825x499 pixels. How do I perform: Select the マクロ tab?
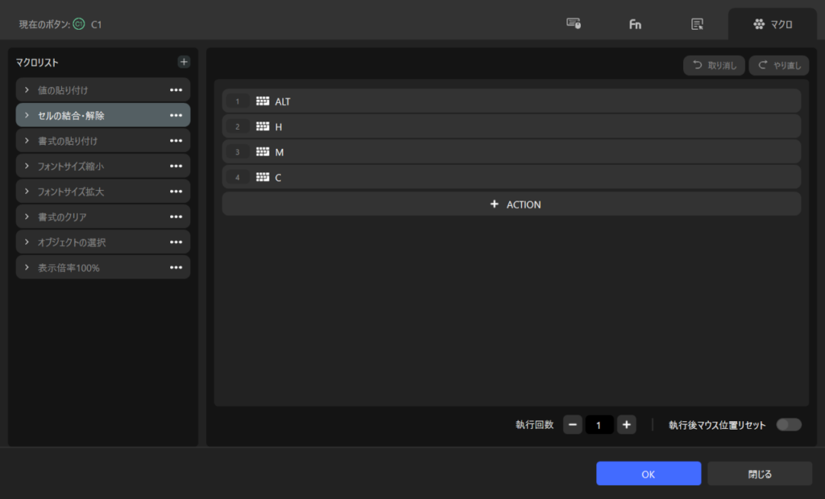pyautogui.click(x=773, y=24)
